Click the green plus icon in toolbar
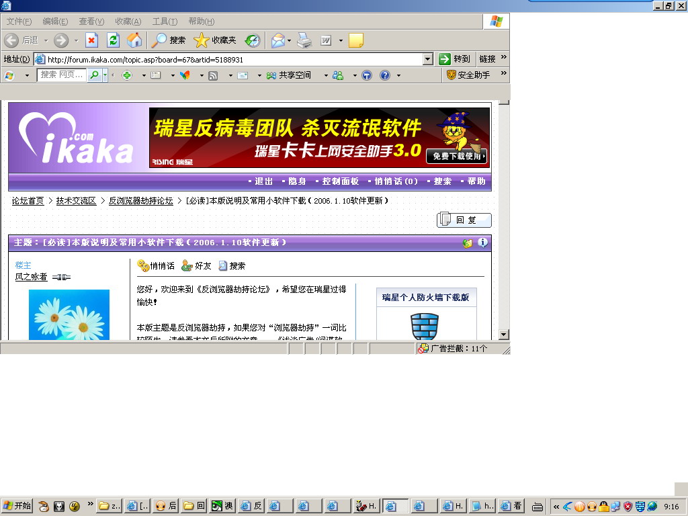688x516 pixels. 127,75
